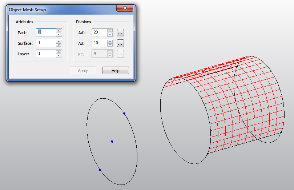294x190 pixels.
Task: Decrease AB divisions with down arrow
Action: coord(110,45)
